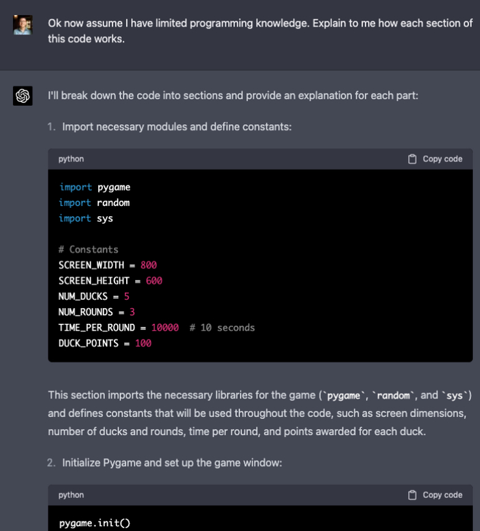Image resolution: width=480 pixels, height=531 pixels.
Task: Click the inline `random` code word in explanation
Action: click(x=393, y=395)
